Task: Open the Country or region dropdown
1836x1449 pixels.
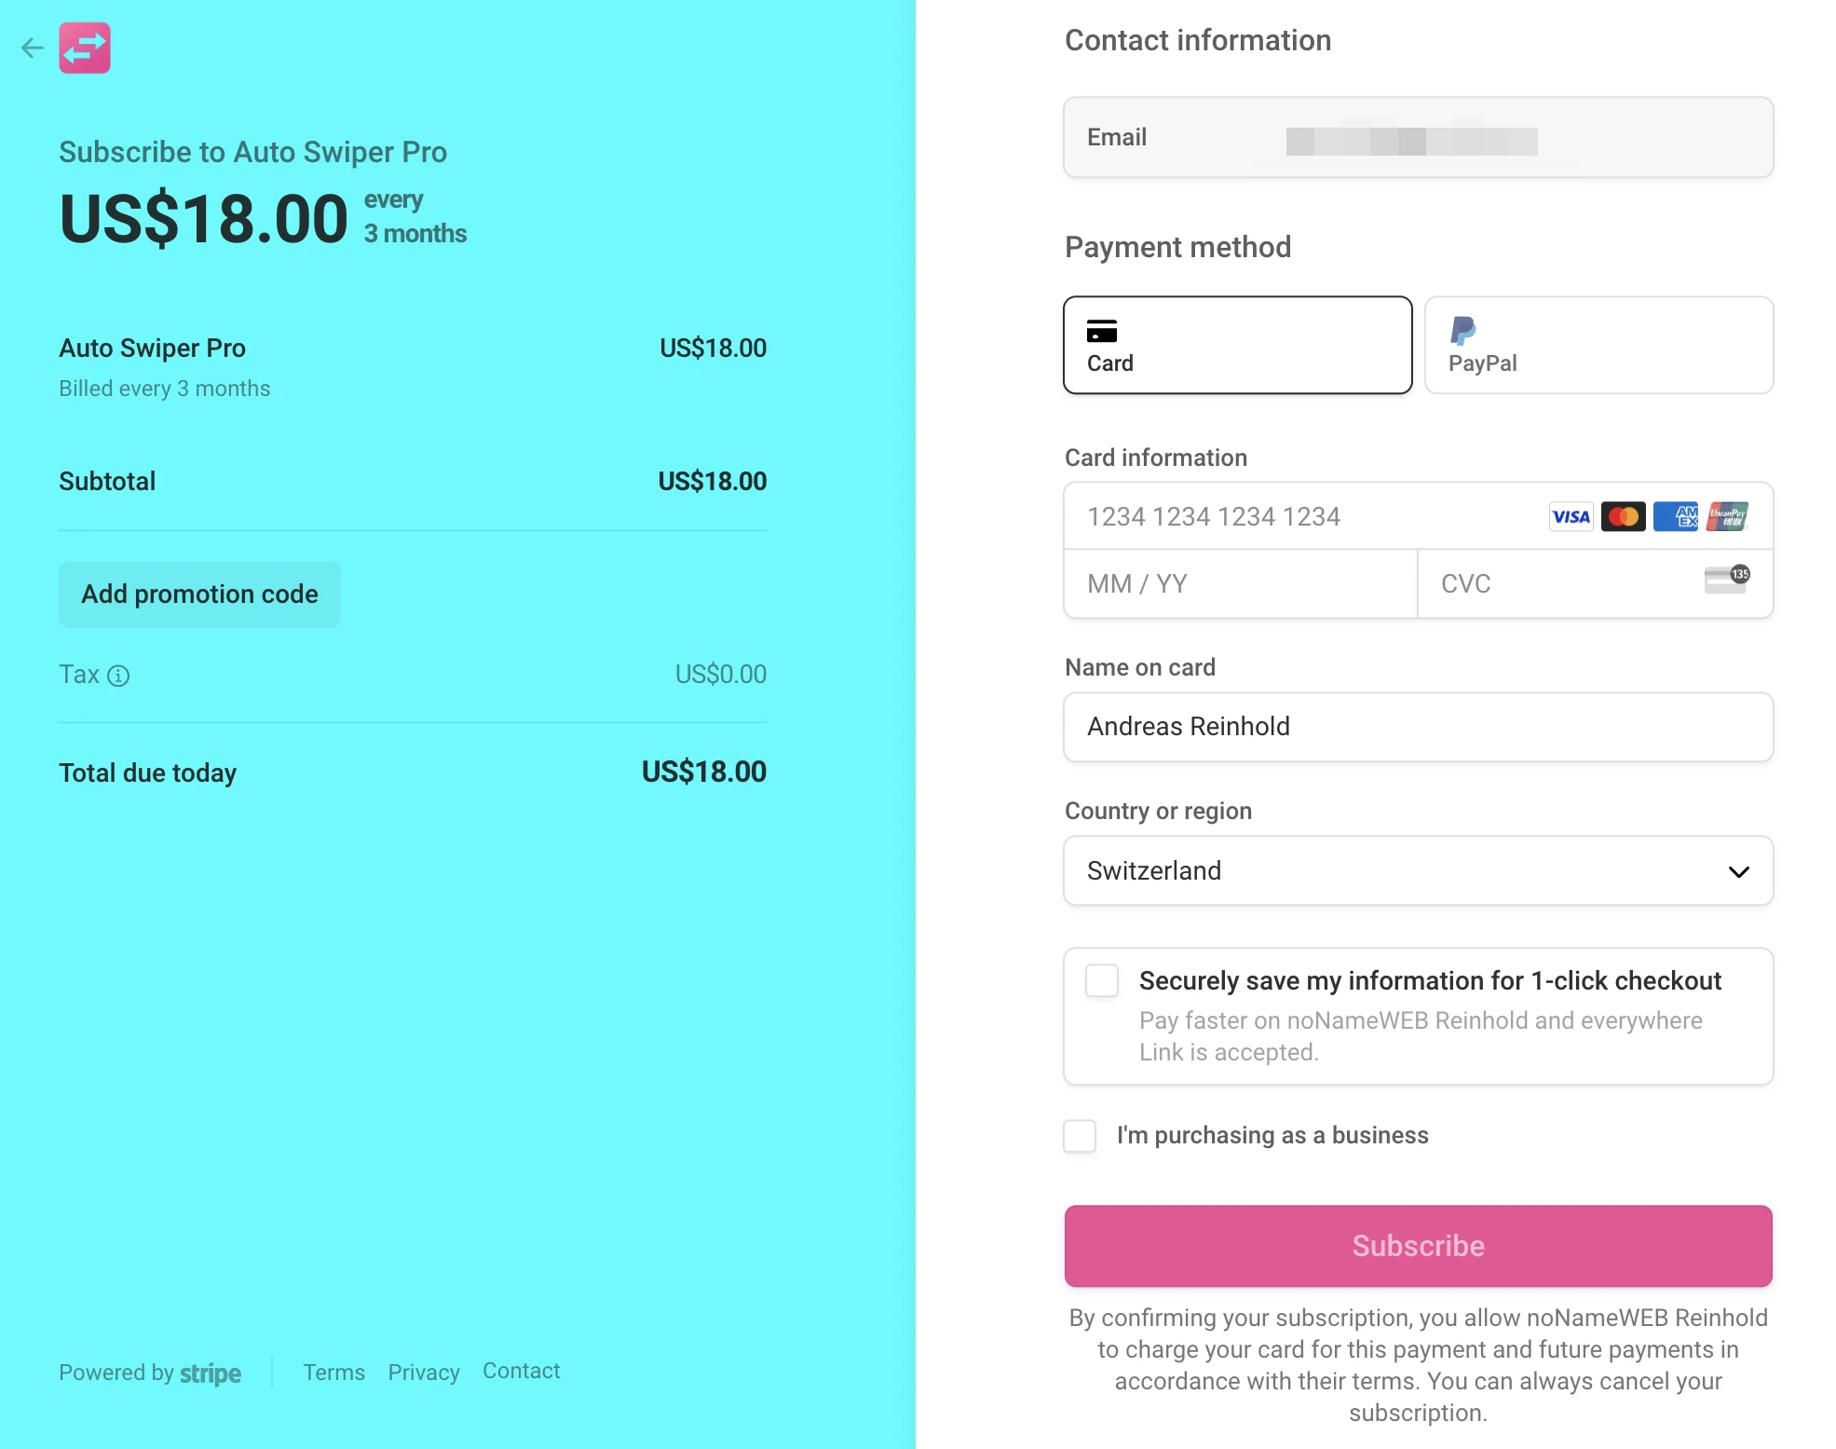Action: point(1418,870)
